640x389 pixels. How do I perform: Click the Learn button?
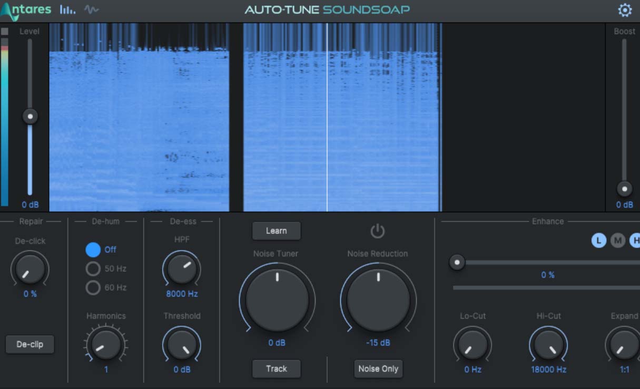277,231
